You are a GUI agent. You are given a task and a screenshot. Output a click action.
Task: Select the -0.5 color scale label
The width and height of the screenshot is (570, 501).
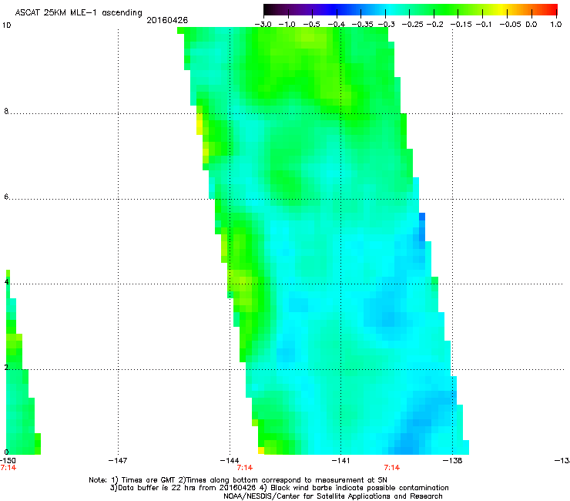(x=311, y=25)
